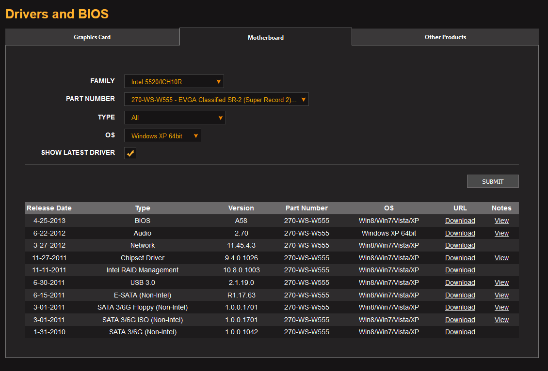View notes for E-SATA (Non-Intel)
Image resolution: width=548 pixels, height=371 pixels.
501,296
